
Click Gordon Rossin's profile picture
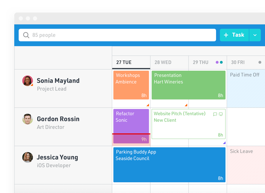(x=28, y=119)
